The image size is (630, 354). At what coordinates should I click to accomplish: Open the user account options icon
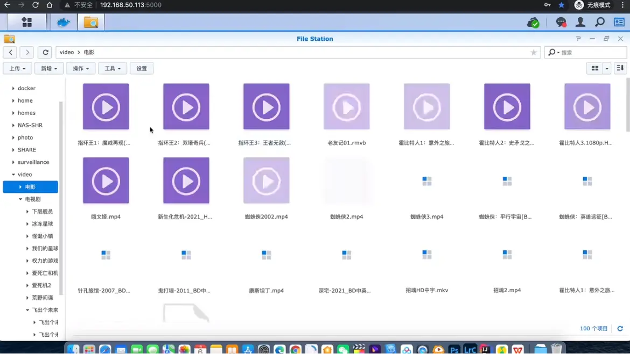tap(580, 22)
